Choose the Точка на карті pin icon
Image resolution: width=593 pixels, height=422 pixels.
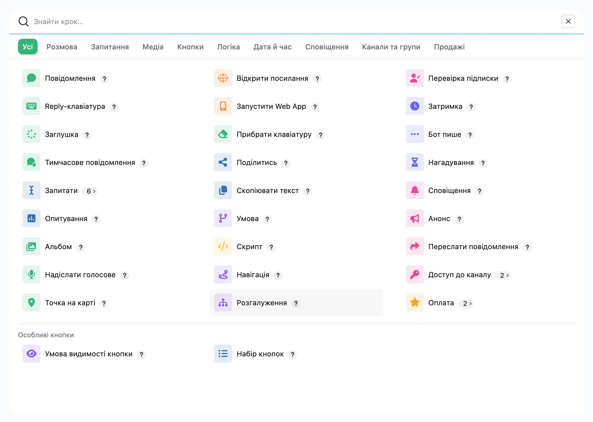(31, 302)
